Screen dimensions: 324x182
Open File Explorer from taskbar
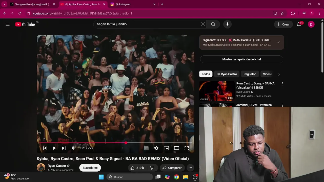pos(186,177)
